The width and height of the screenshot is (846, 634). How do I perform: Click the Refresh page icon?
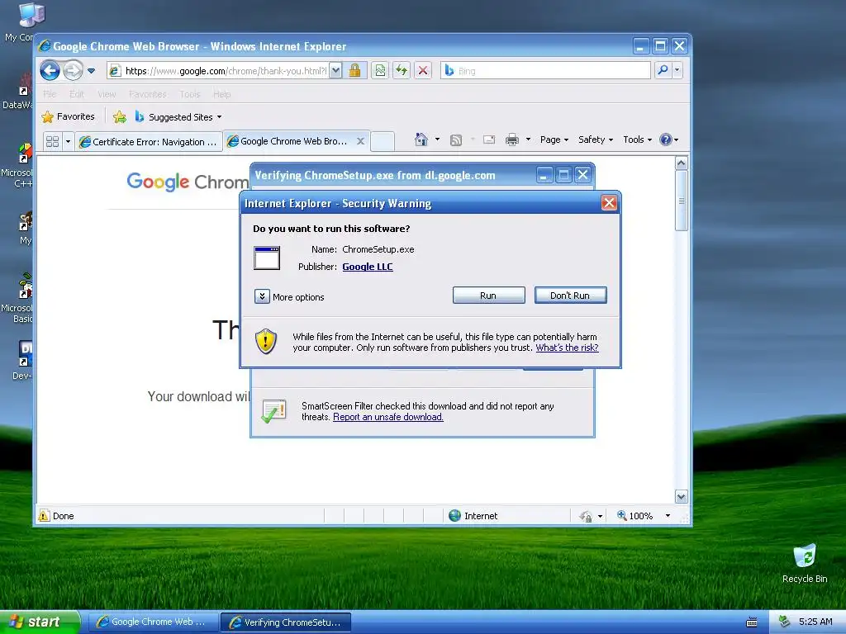point(402,71)
